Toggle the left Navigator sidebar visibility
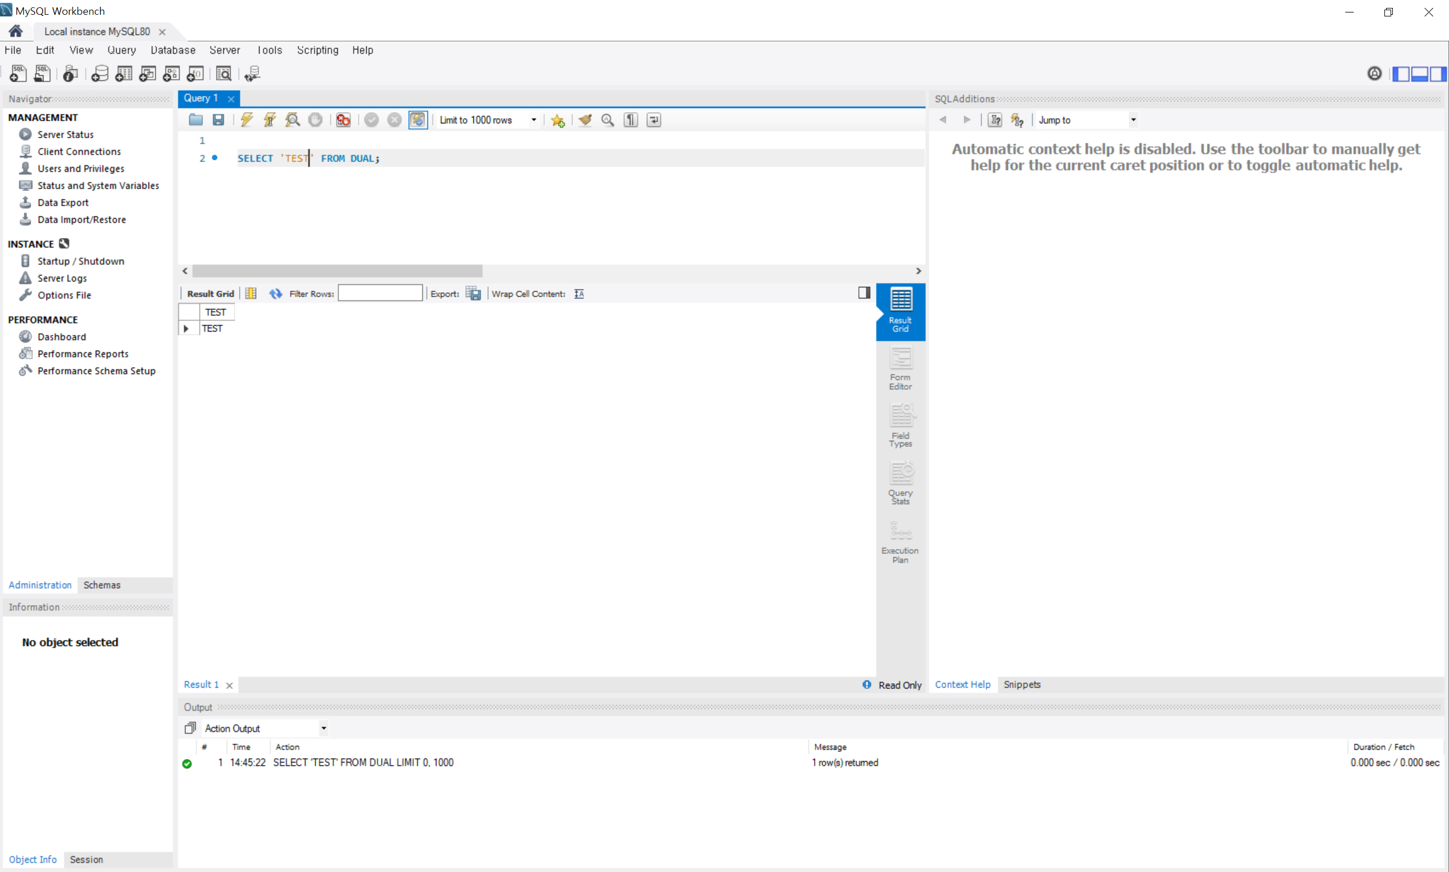This screenshot has width=1449, height=872. pyautogui.click(x=1401, y=74)
